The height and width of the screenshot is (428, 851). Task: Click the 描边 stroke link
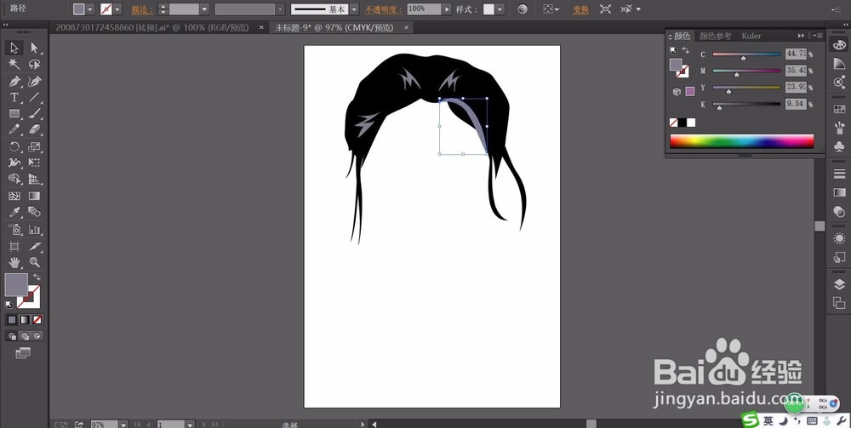point(142,9)
